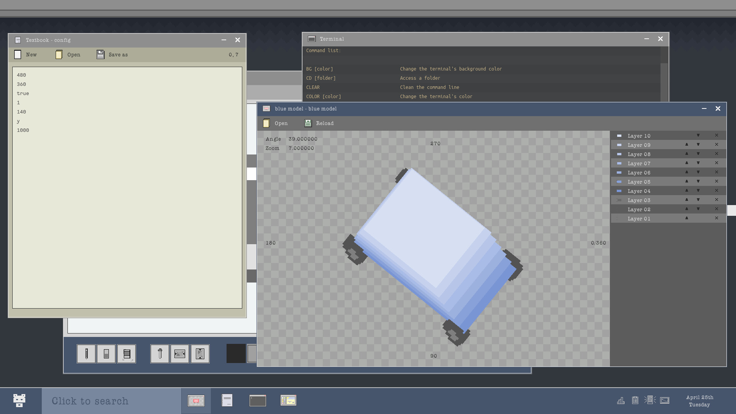
Task: Click the clipboard icon in the system tray
Action: pyautogui.click(x=635, y=401)
